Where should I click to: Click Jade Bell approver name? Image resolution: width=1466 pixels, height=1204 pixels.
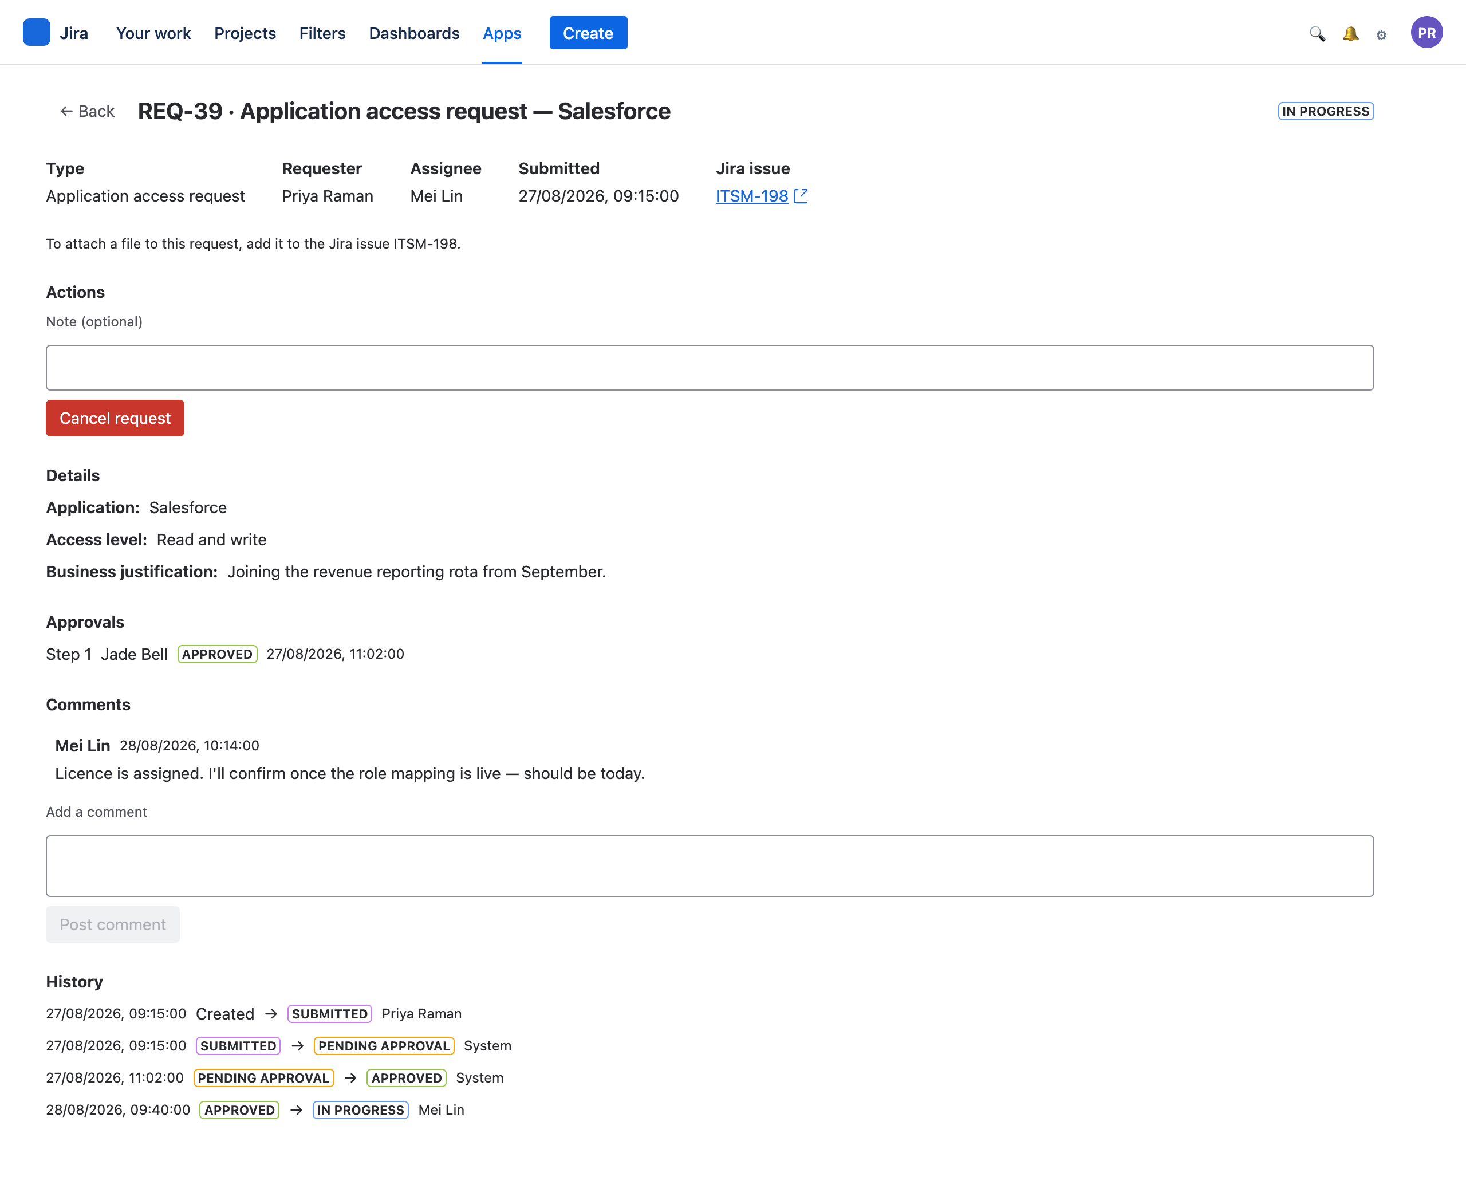point(135,654)
